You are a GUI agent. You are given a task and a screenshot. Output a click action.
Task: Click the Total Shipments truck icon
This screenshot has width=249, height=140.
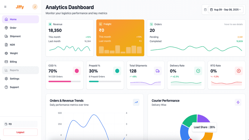[x=158, y=71]
